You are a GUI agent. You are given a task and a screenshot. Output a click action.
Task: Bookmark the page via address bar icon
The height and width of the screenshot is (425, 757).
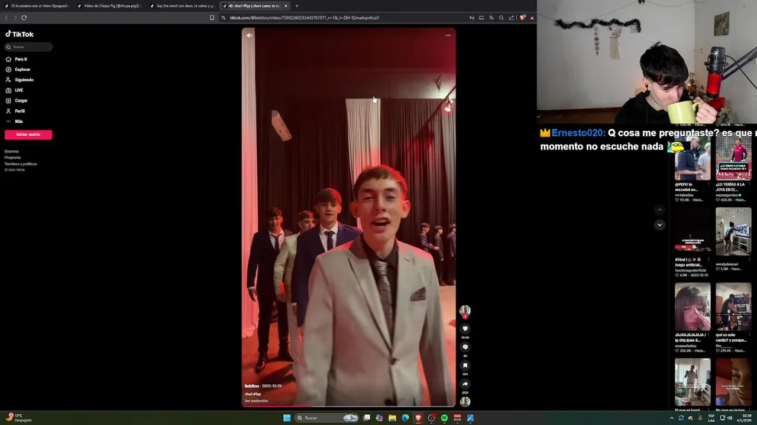tap(212, 18)
